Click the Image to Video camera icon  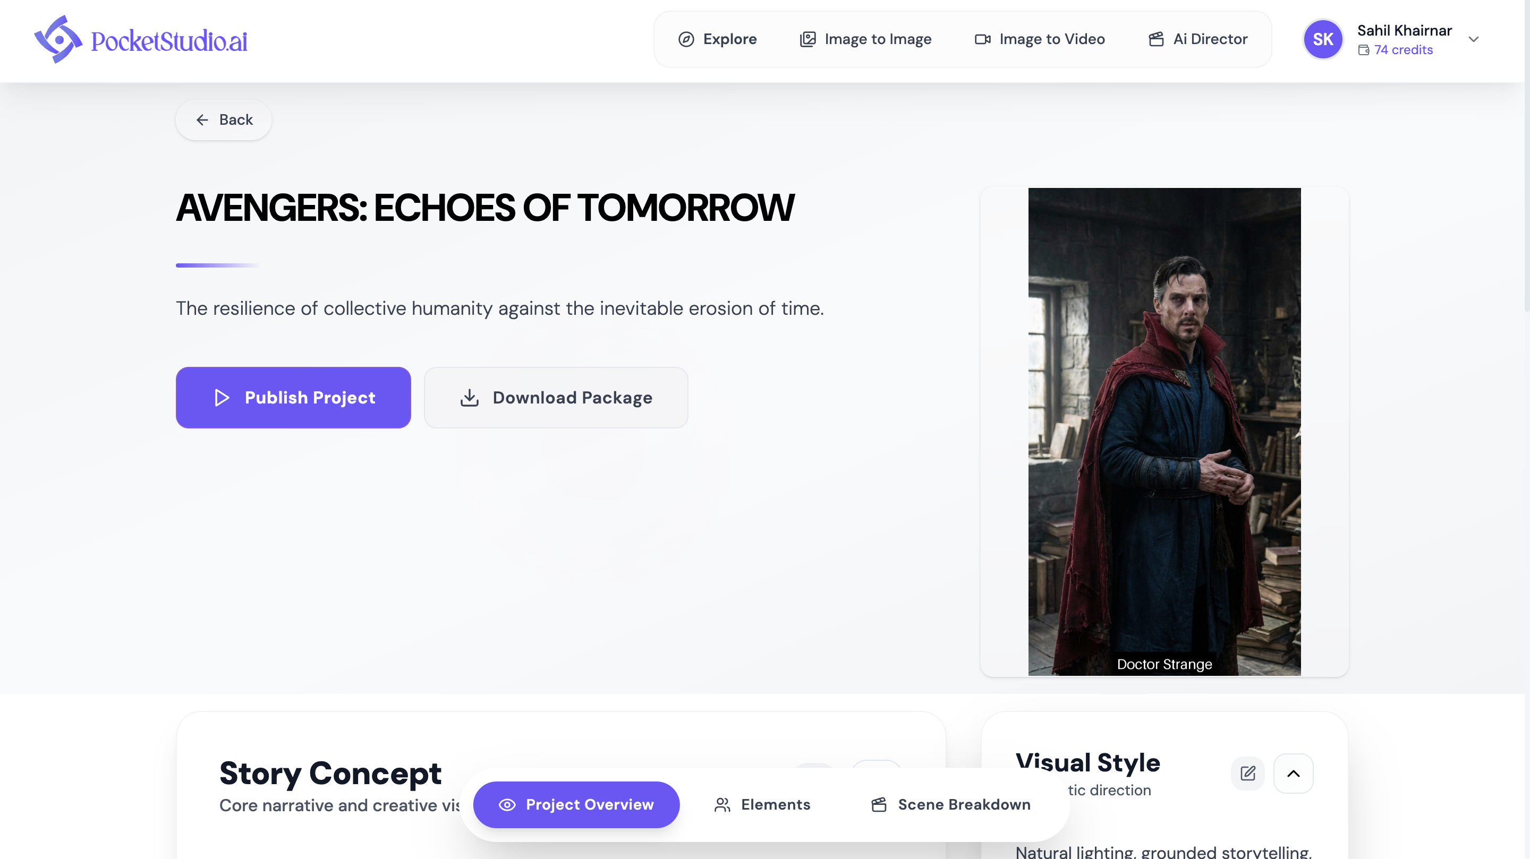coord(982,39)
